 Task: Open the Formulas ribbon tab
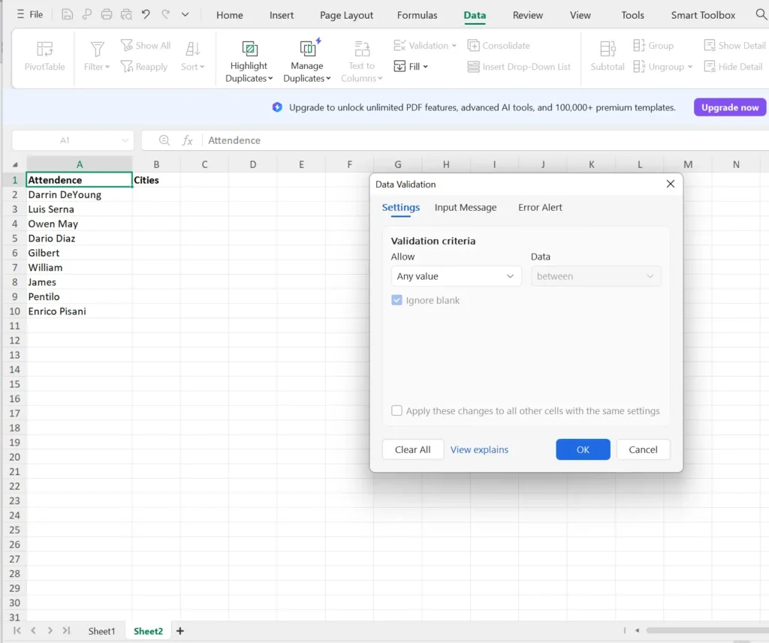point(417,15)
